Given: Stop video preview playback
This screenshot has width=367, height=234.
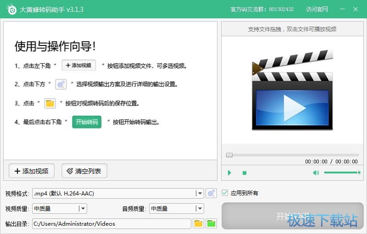Looking at the screenshot, I should [x=245, y=173].
